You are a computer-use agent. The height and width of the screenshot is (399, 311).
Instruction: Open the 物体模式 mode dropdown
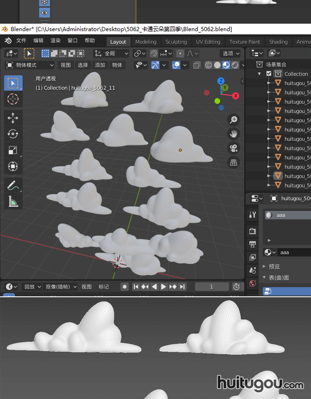tap(30, 65)
